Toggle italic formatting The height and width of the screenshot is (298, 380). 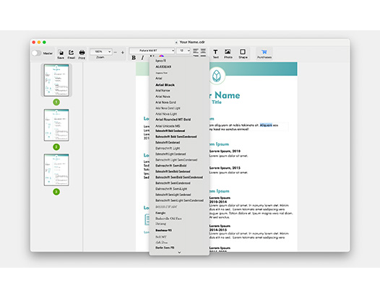click(142, 58)
